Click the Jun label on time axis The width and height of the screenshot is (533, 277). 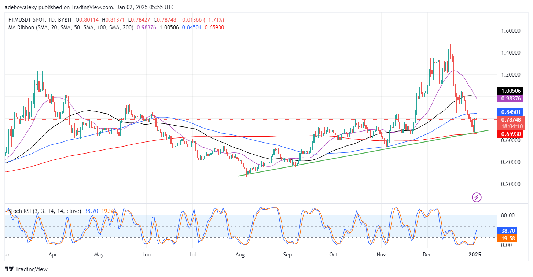146,254
